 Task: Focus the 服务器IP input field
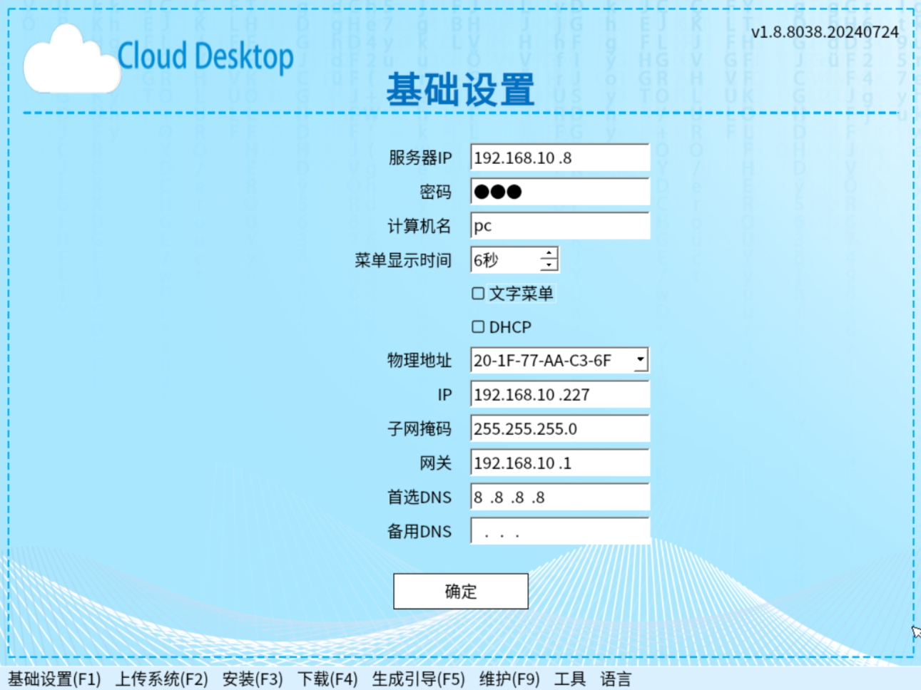(x=560, y=158)
